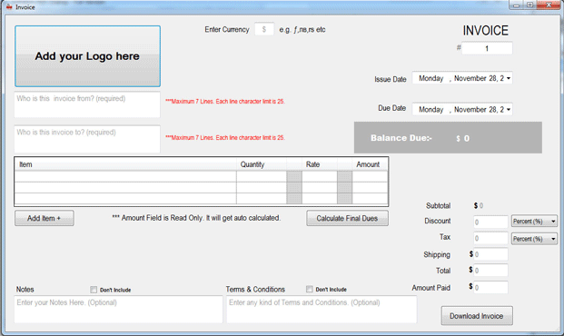This screenshot has height=336, width=564.
Task: Click the invoice number field
Action: click(x=487, y=48)
